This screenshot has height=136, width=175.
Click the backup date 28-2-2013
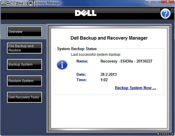pos(108,74)
